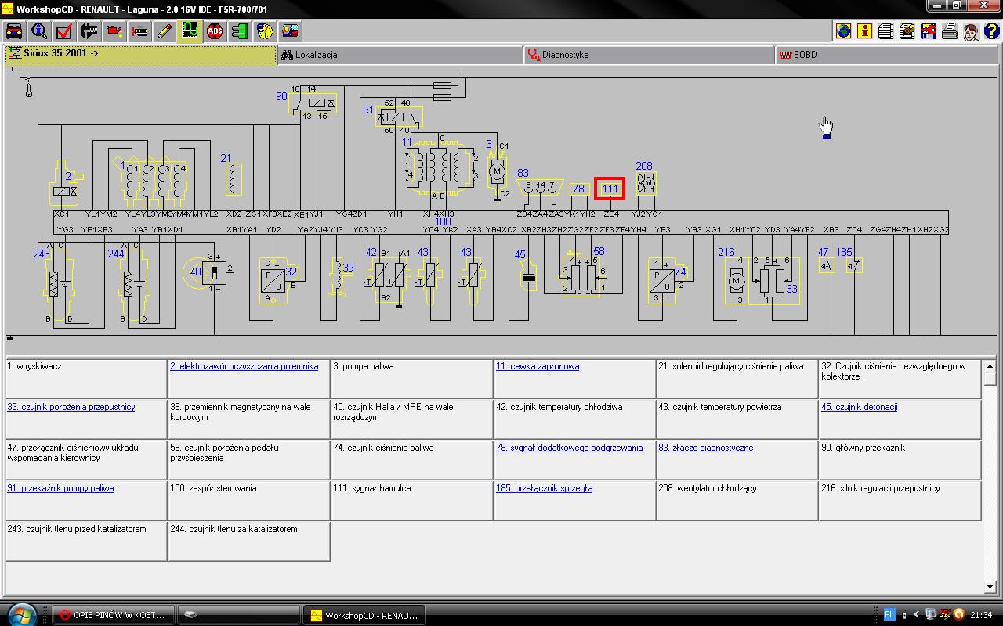Open link 33. czujnik położenia przepustnicy

click(71, 407)
